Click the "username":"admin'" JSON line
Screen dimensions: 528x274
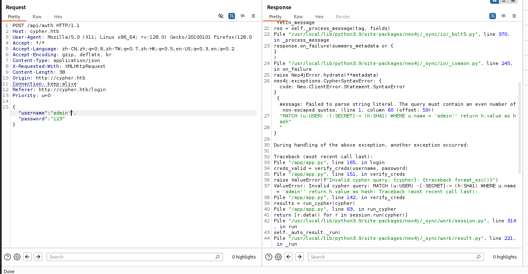[47, 113]
